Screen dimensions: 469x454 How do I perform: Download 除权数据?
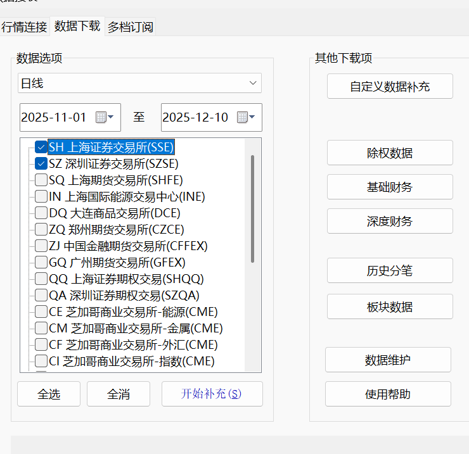coord(390,153)
